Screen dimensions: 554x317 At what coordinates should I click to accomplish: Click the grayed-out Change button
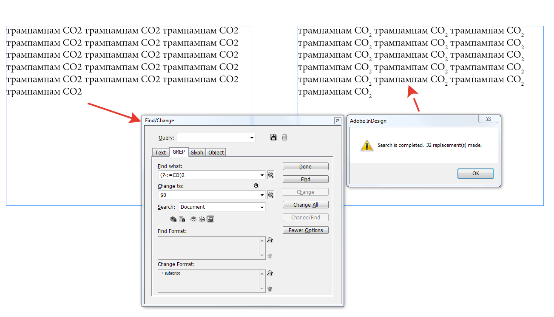tap(305, 192)
